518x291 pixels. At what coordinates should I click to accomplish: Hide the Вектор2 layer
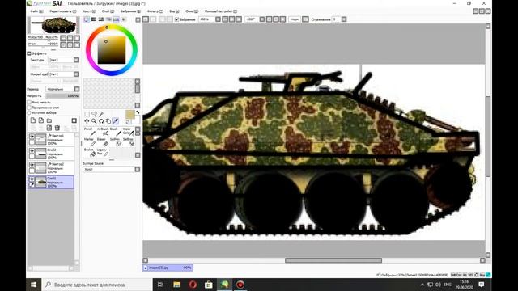tap(32, 165)
